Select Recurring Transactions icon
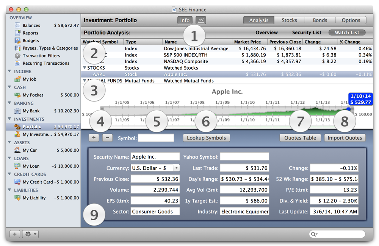The width and height of the screenshot is (379, 246). pos(17,63)
